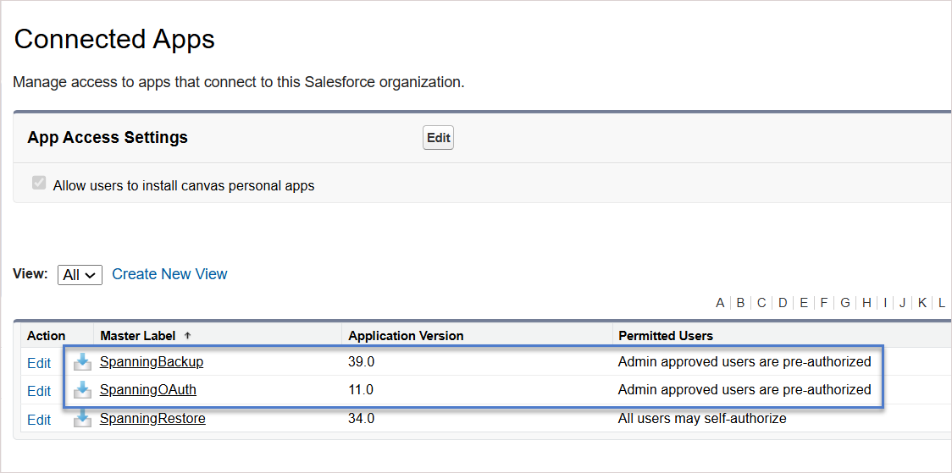Filter list by letter G

(x=844, y=302)
